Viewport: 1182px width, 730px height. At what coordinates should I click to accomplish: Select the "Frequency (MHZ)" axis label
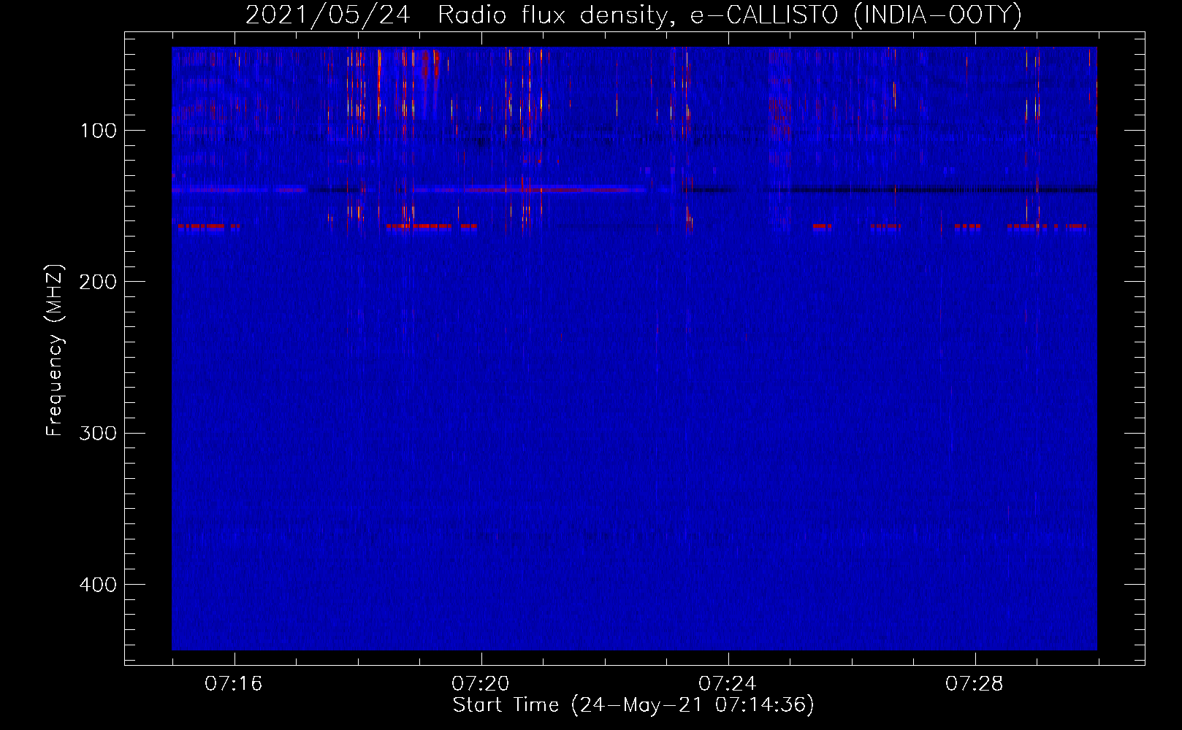click(x=55, y=350)
